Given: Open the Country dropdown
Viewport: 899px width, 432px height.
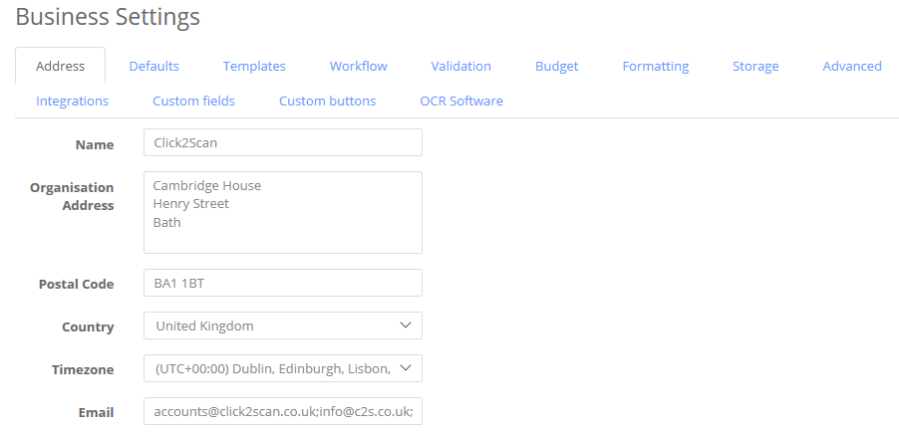Looking at the screenshot, I should coord(283,325).
